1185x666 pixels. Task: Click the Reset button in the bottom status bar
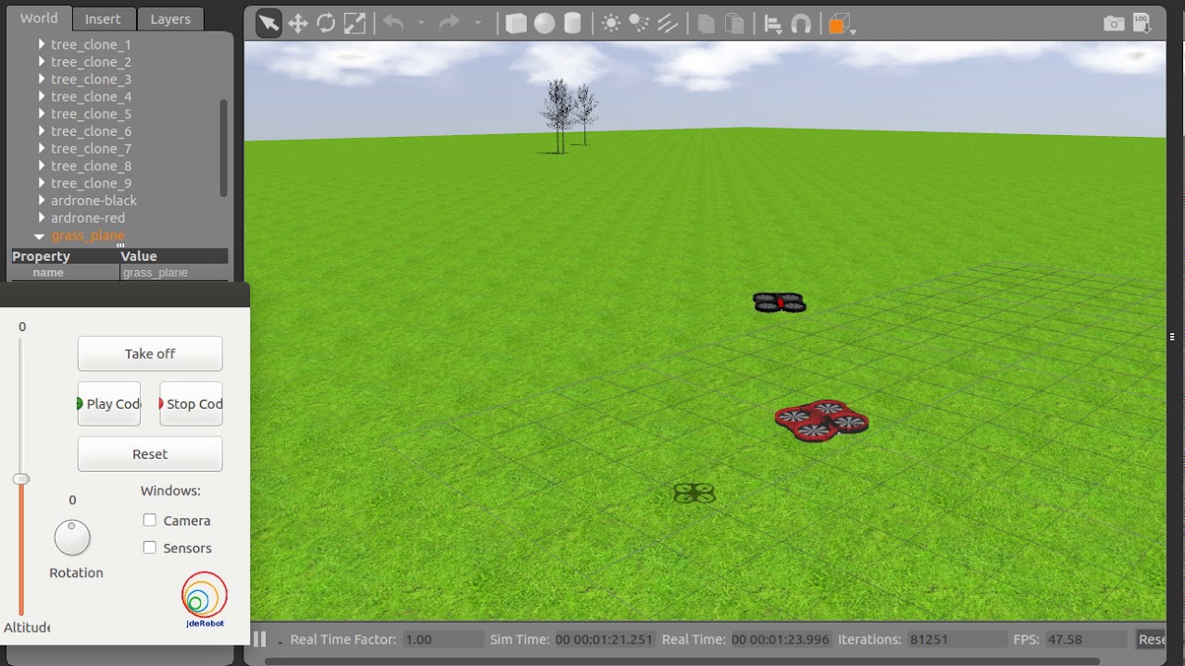(x=1151, y=639)
